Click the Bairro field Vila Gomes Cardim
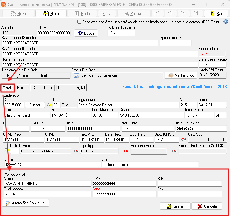 click(x=27, y=115)
